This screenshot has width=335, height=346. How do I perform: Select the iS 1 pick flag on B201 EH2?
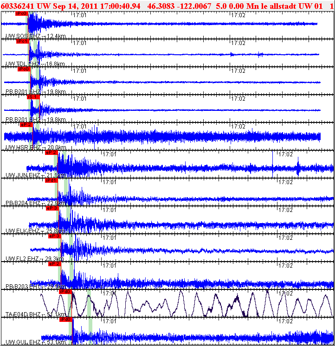(33, 97)
